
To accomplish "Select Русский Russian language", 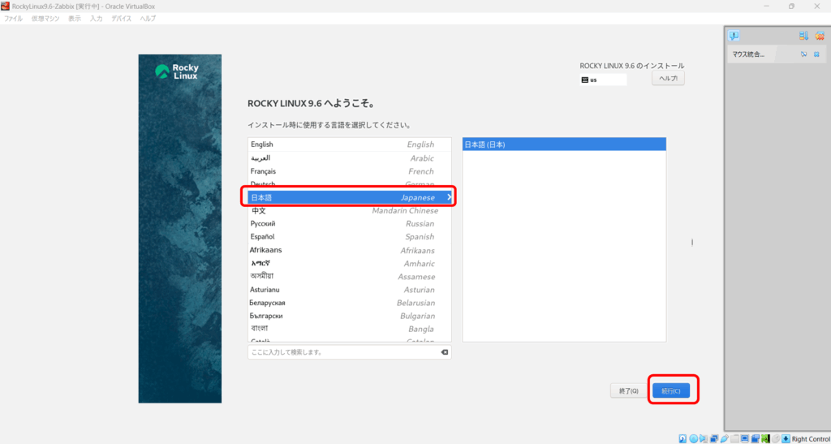I will click(349, 223).
